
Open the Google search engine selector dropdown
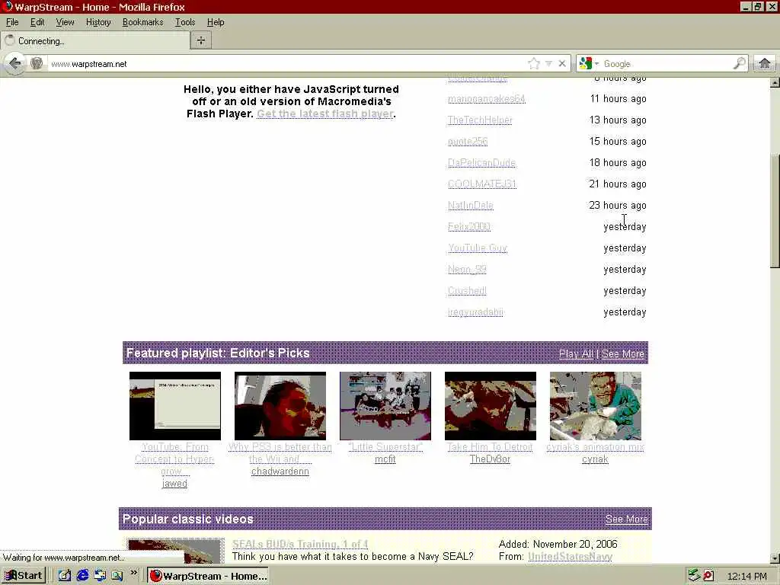point(589,64)
